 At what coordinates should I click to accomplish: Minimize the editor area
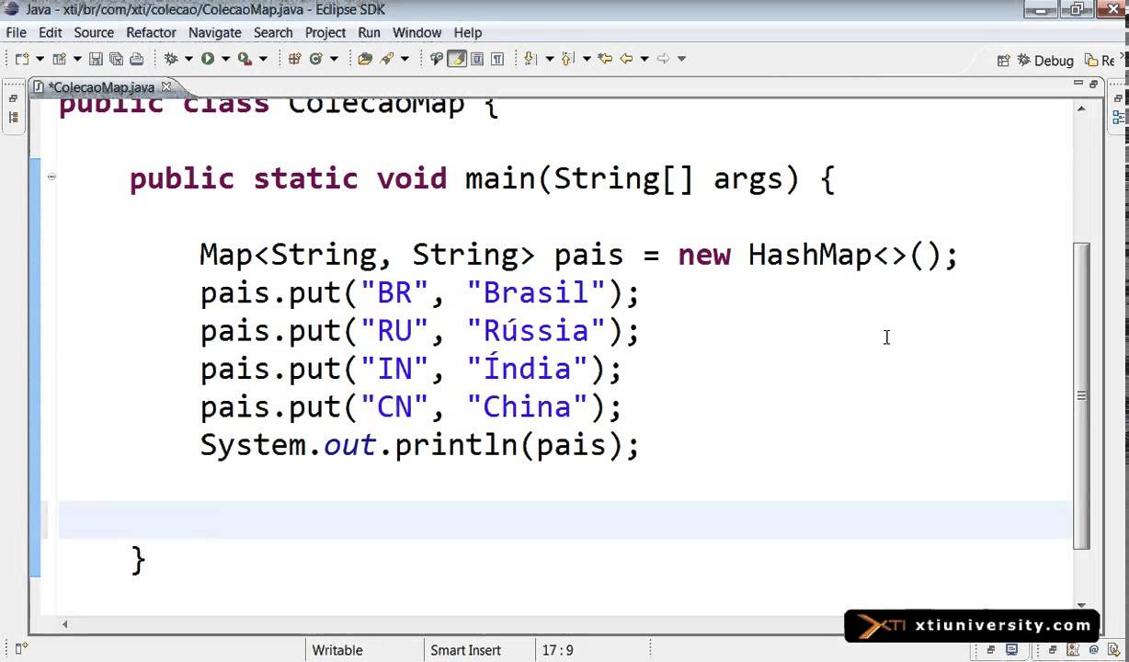[x=1078, y=84]
